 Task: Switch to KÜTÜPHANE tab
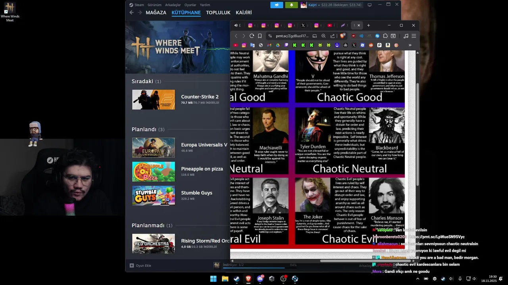[186, 13]
